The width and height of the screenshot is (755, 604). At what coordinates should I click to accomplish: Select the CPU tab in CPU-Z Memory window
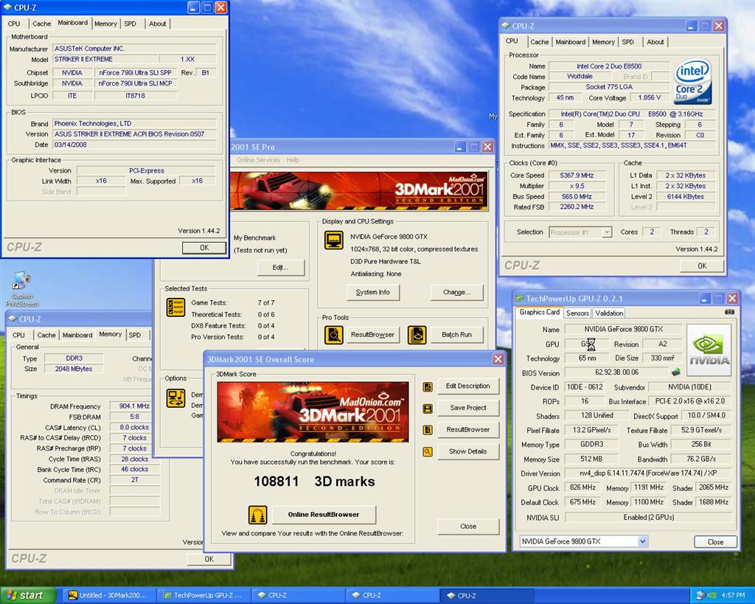18,335
